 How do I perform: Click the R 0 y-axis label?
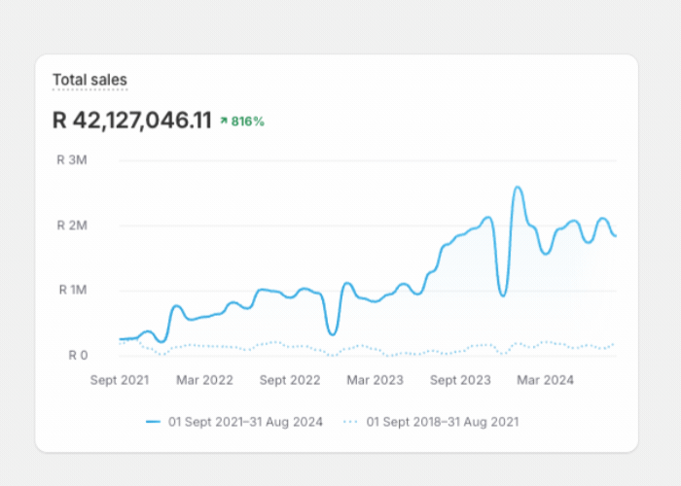78,356
